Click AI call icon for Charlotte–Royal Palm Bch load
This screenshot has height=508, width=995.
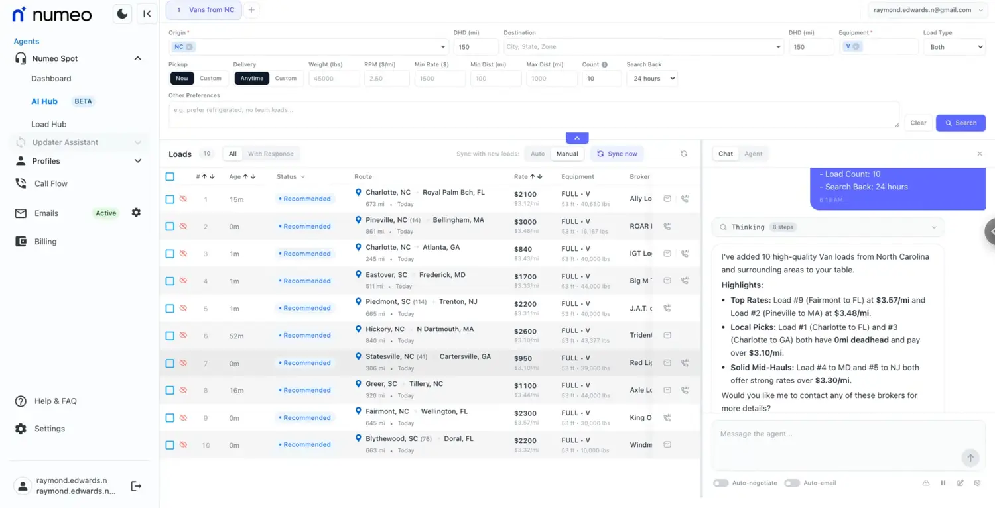(x=685, y=199)
